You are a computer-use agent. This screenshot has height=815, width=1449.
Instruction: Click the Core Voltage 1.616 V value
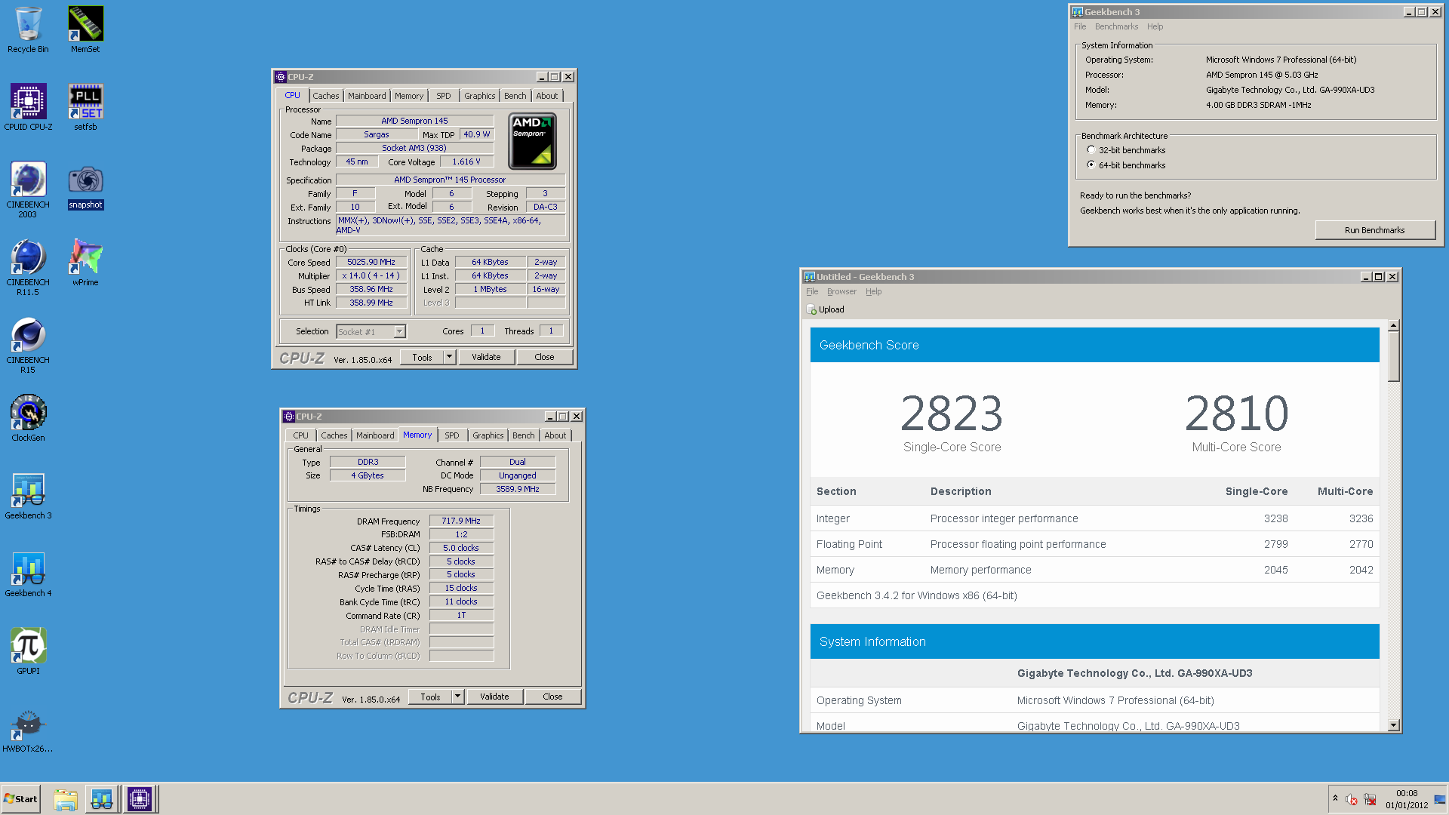(466, 161)
